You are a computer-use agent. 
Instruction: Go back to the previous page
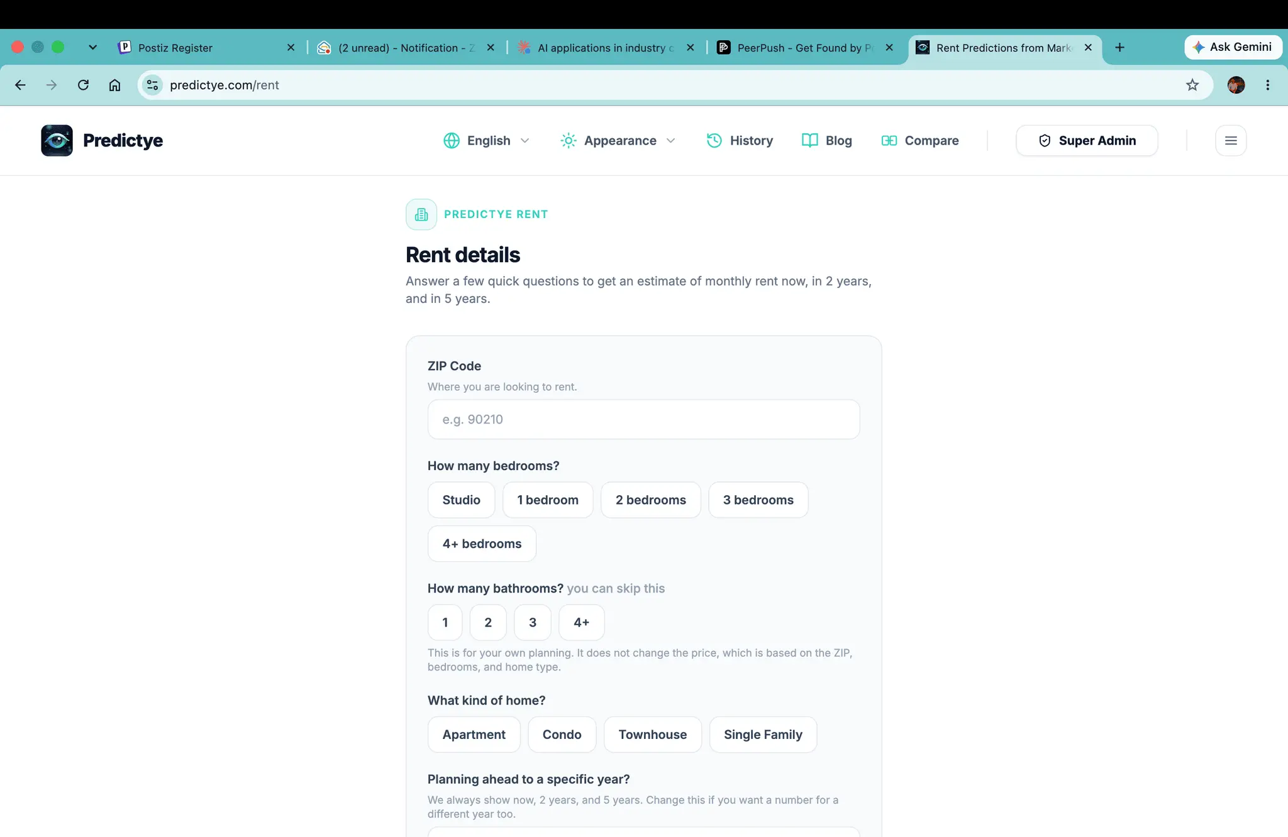pos(20,85)
